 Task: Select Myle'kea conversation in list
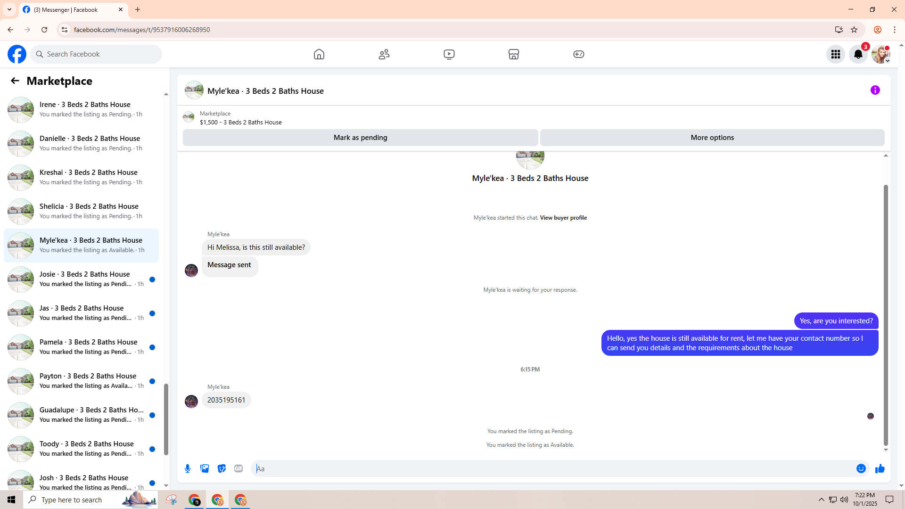point(81,245)
